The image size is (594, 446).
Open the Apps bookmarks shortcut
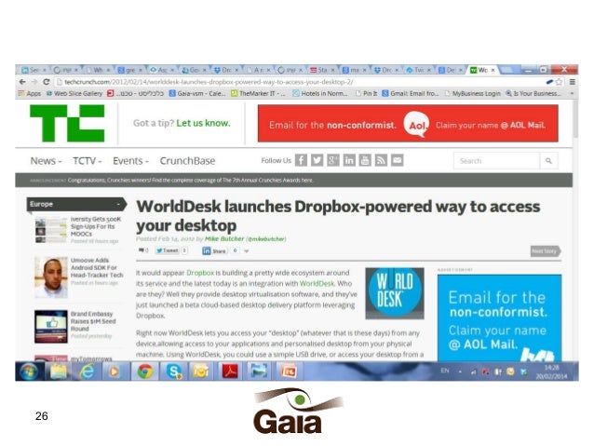(x=30, y=93)
